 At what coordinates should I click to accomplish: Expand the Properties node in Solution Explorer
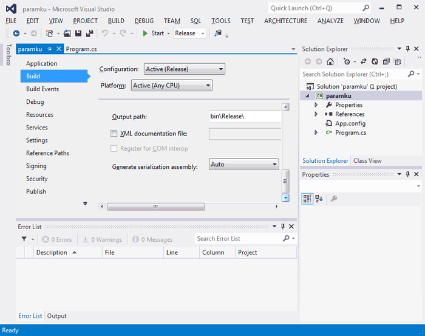point(316,105)
